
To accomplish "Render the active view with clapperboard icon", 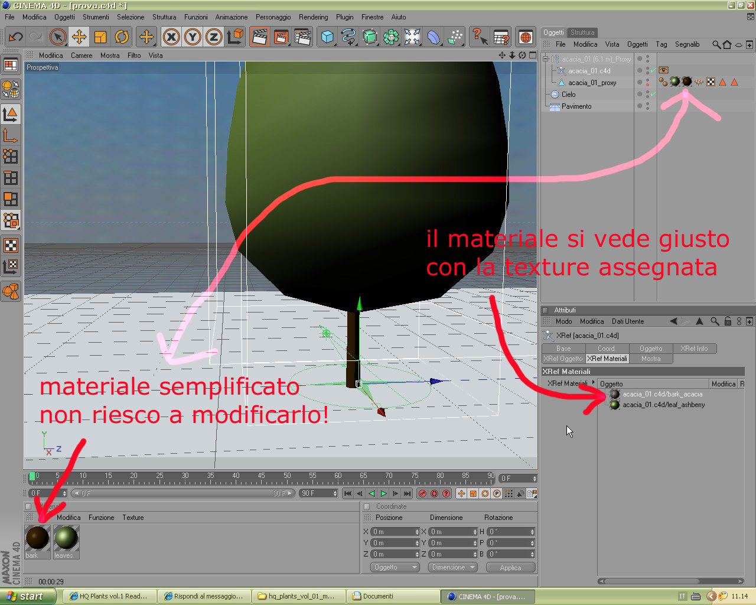I will [259, 37].
